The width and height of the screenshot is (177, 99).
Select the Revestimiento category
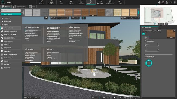point(11,28)
